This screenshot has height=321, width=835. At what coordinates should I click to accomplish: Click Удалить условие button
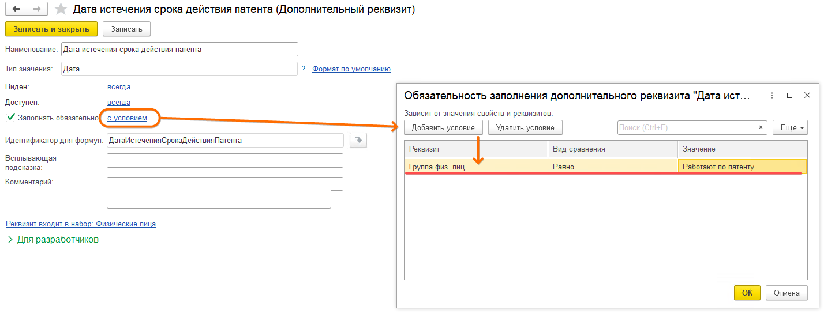click(x=525, y=127)
